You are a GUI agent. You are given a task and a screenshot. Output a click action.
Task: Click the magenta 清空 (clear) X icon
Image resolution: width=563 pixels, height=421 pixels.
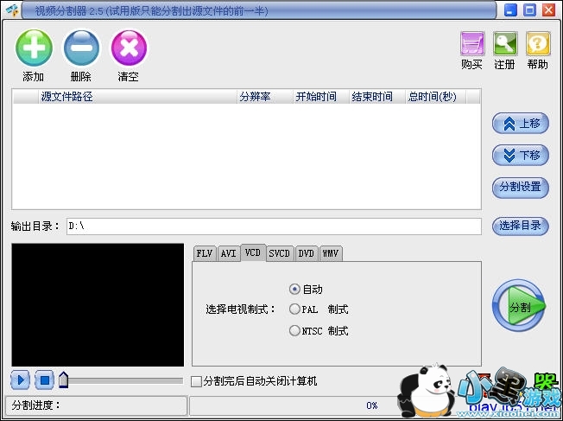click(129, 48)
